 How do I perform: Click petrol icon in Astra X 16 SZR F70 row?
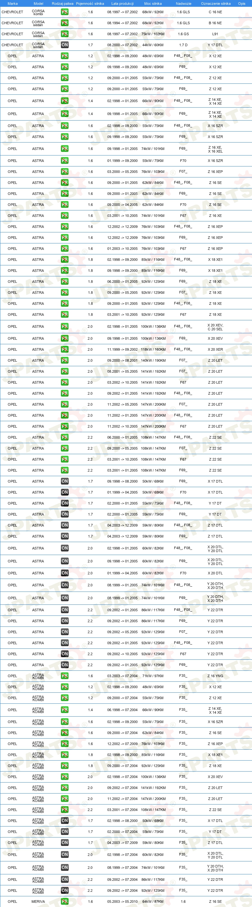coord(64,161)
